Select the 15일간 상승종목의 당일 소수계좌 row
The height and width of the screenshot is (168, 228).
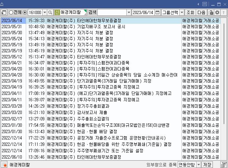(x=111, y=75)
